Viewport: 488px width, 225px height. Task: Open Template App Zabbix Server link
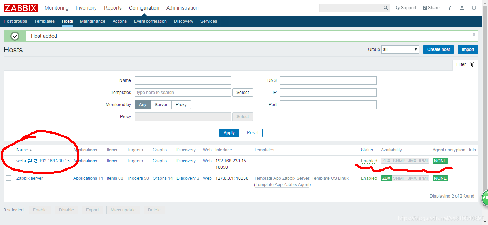click(x=282, y=178)
